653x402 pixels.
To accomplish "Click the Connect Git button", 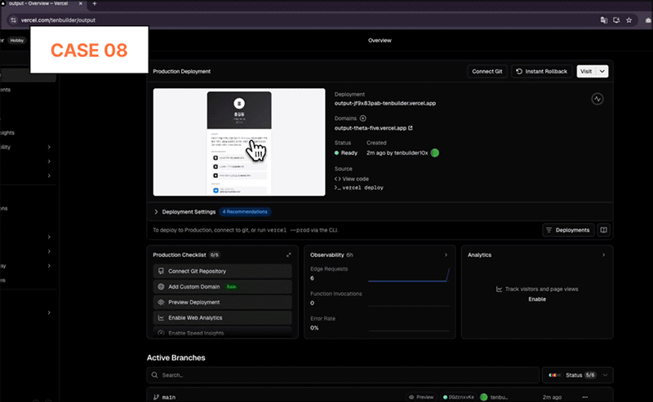I will click(486, 71).
